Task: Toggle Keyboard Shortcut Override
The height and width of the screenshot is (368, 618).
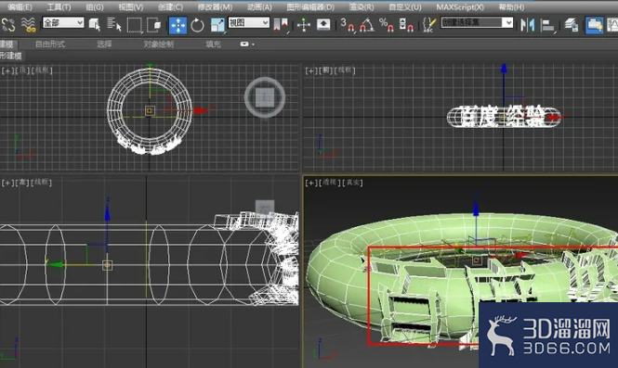Action: pyautogui.click(x=323, y=25)
